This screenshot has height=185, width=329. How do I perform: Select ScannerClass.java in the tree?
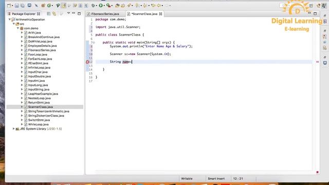[x=41, y=107]
